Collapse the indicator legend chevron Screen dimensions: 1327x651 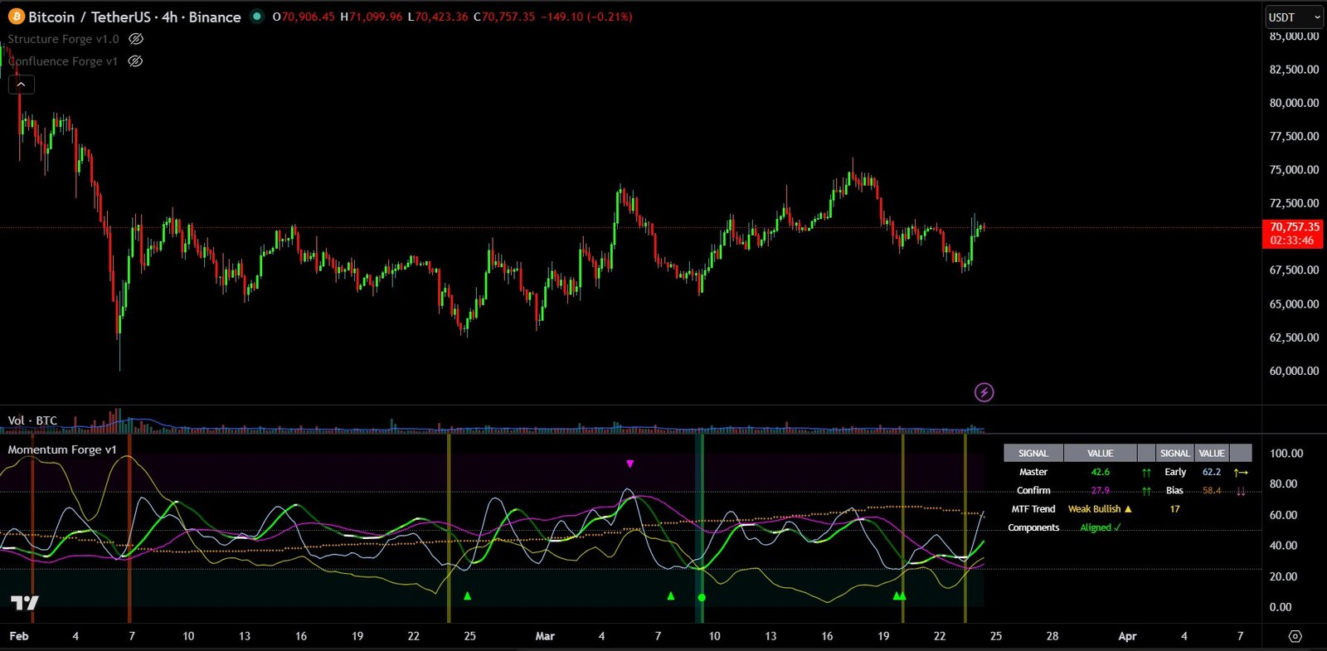22,84
